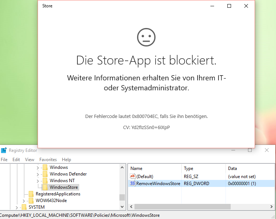Click the 0x00000001 (1) data cell
276x219 pixels.
(242, 184)
